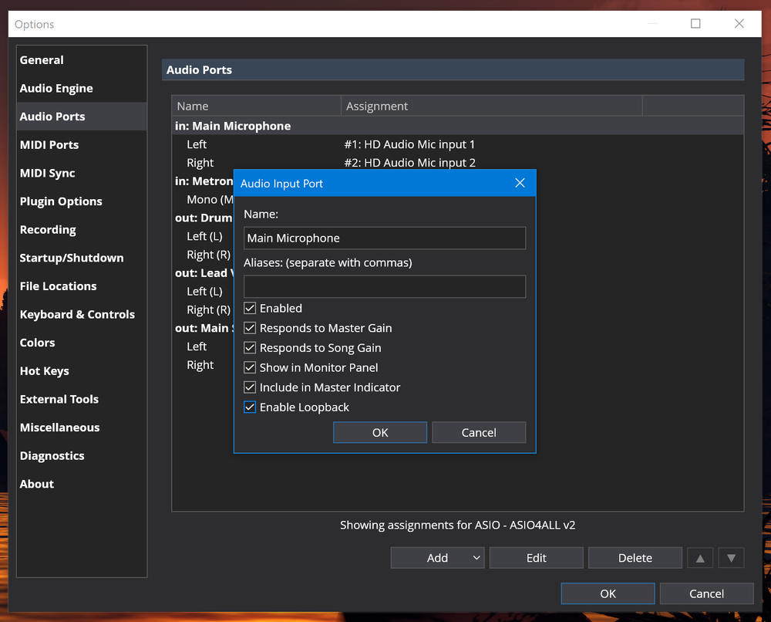Delete the selected audio port
The height and width of the screenshot is (622, 771).
pos(635,557)
